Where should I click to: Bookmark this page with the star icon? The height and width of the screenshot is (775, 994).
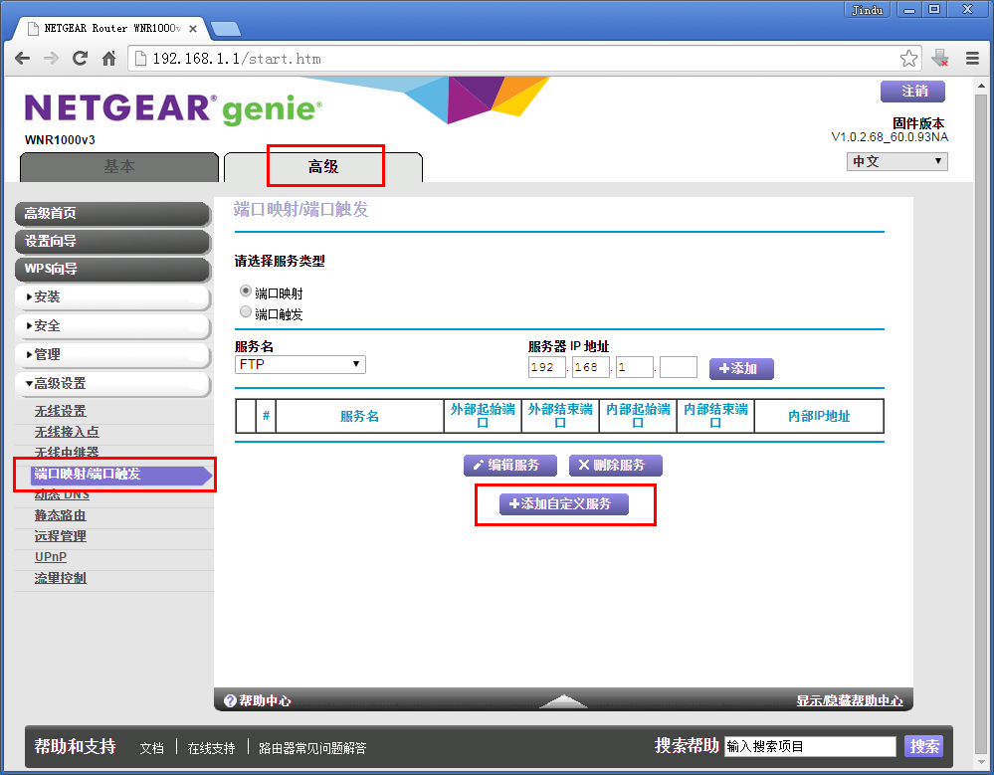[908, 59]
